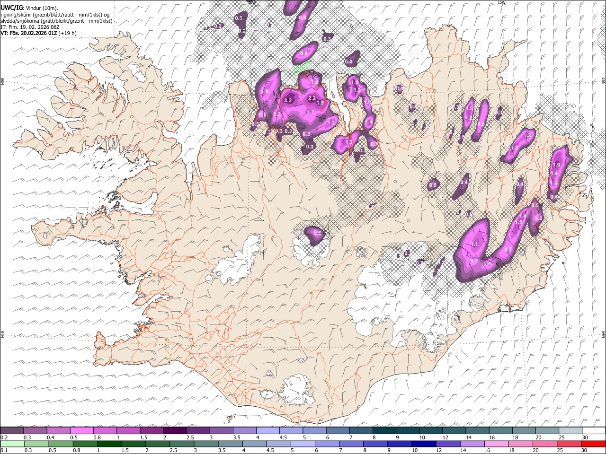Click the '0.9' snowfall value offshore north
This screenshot has height=454, width=606.
[304, 53]
